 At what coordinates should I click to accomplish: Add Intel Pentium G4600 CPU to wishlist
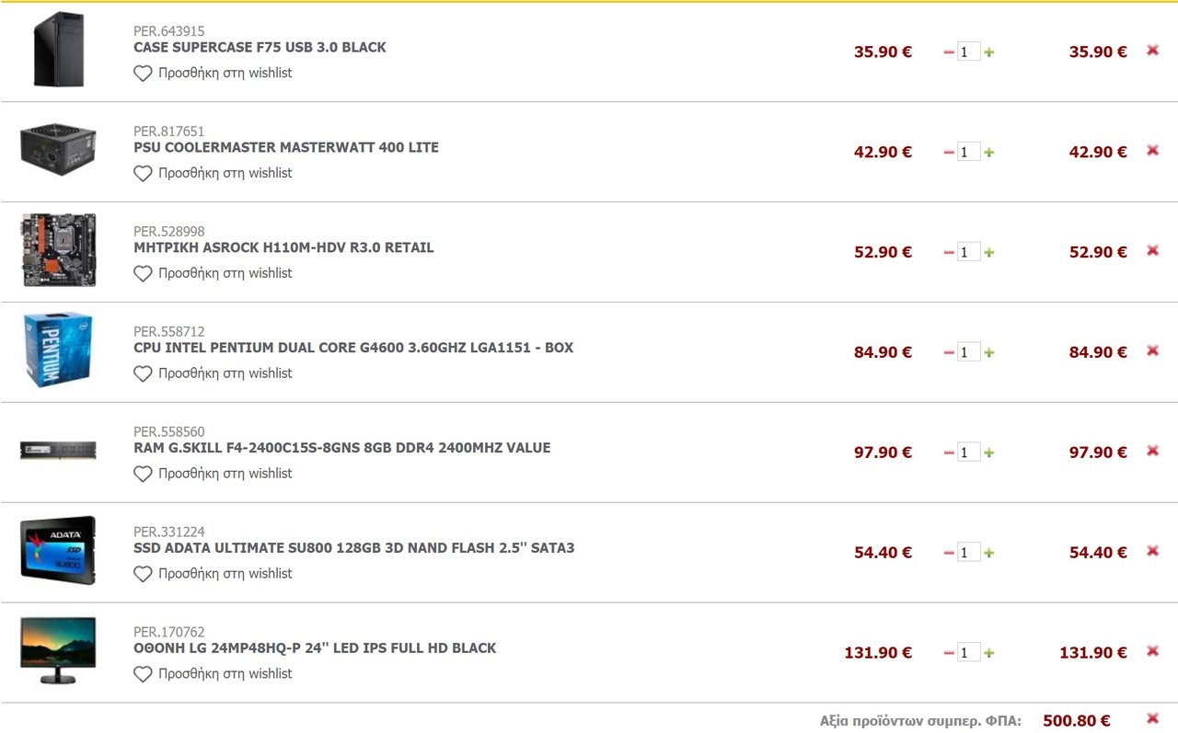coord(213,373)
